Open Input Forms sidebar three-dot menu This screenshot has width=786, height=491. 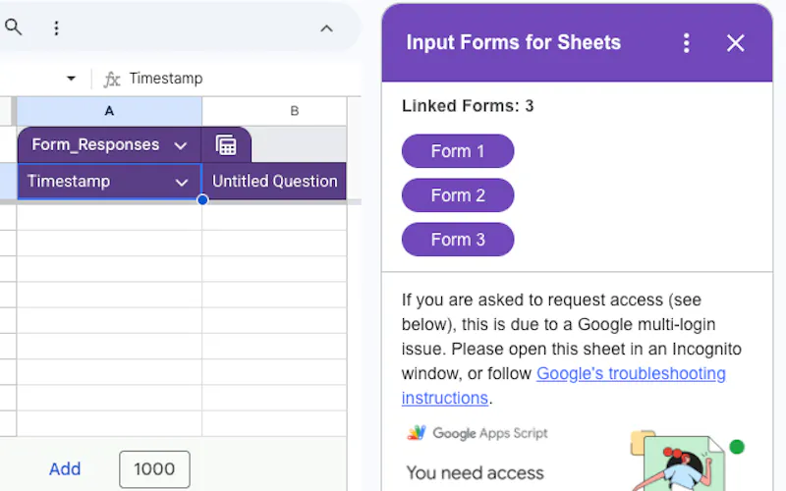pos(686,43)
